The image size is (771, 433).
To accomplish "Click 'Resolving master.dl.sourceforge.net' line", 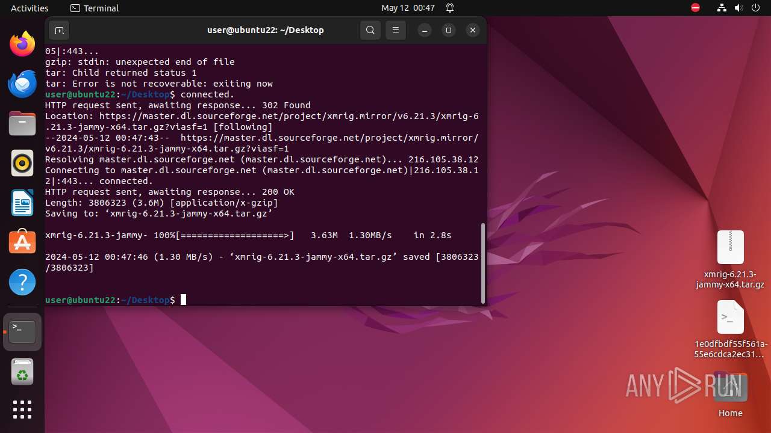I will (262, 159).
